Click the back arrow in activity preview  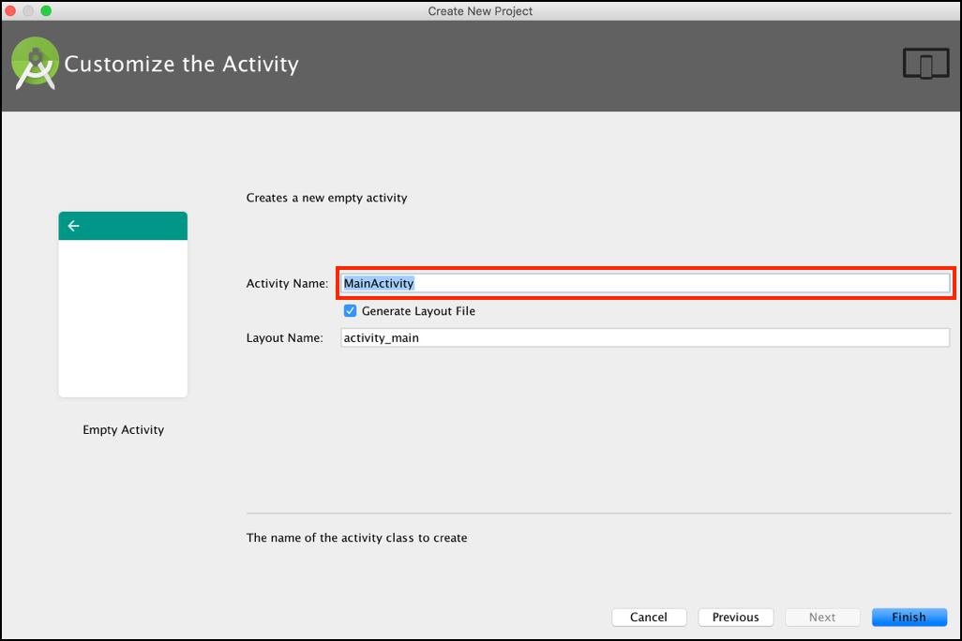pyautogui.click(x=74, y=226)
